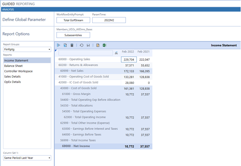Click the Subassemblies member button
Screen dimensions: 241x166
pyautogui.click(x=73, y=35)
